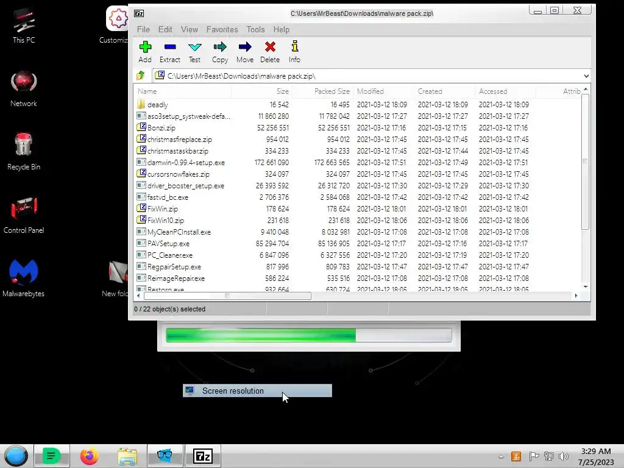Open the Favorites menu

222,29
